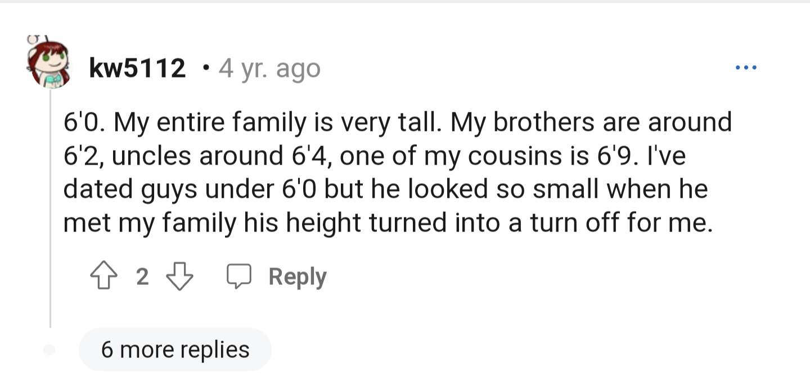The image size is (810, 390).
Task: Click the line starting "dated guys under 6'0"
Action: [385, 190]
